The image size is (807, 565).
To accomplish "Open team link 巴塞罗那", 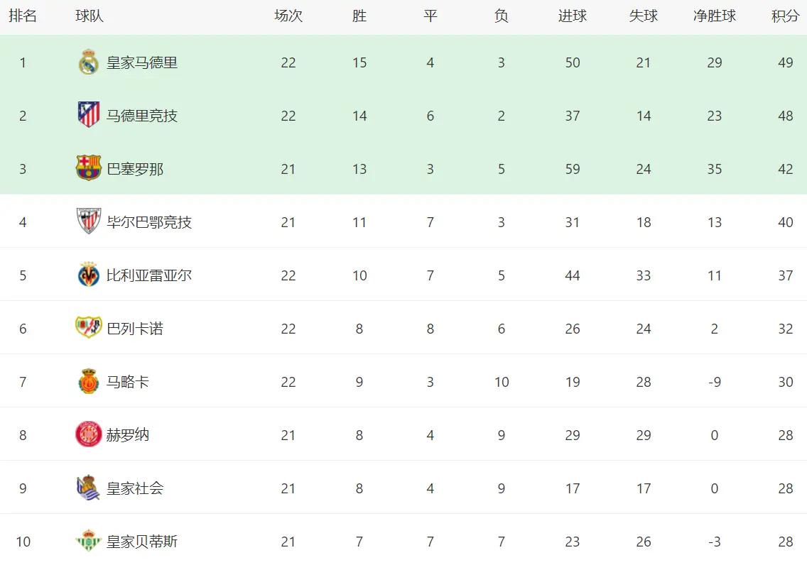I will pyautogui.click(x=135, y=169).
